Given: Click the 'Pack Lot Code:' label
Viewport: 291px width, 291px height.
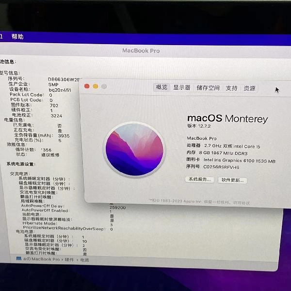Looking at the screenshot, I should click(x=27, y=95).
